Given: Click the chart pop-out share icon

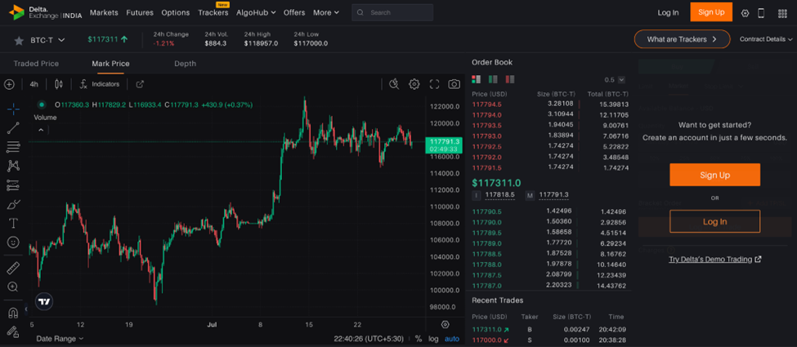Looking at the screenshot, I should click(140, 84).
